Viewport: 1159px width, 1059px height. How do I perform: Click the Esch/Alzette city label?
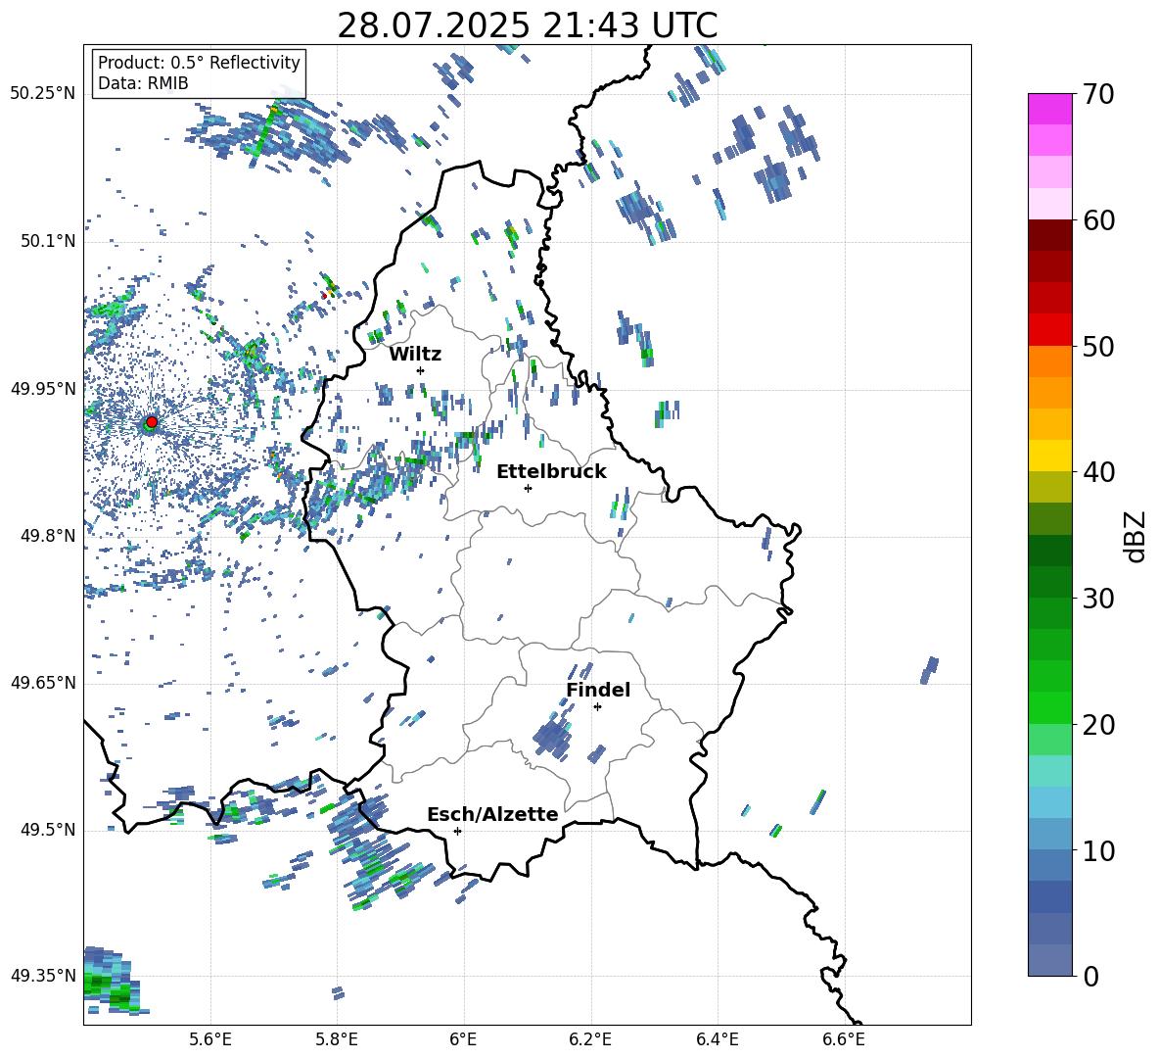[492, 814]
